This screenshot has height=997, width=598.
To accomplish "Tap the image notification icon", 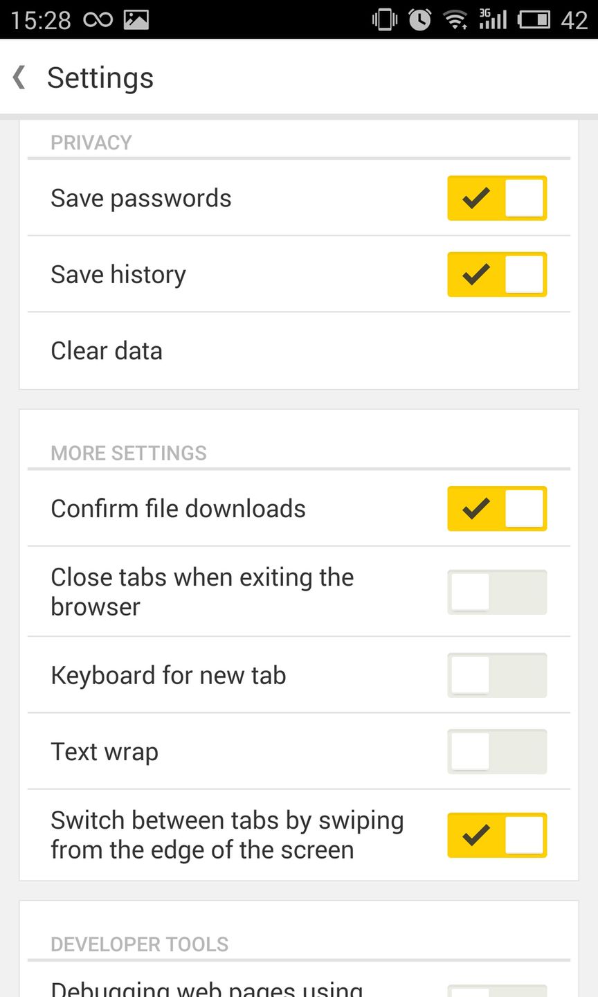I will 136,19.
